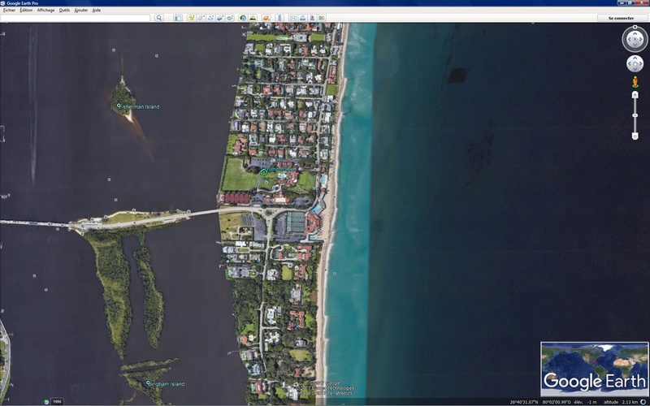Click the move-down arrow on the move joystick
This screenshot has width=650, height=406.
(635, 69)
